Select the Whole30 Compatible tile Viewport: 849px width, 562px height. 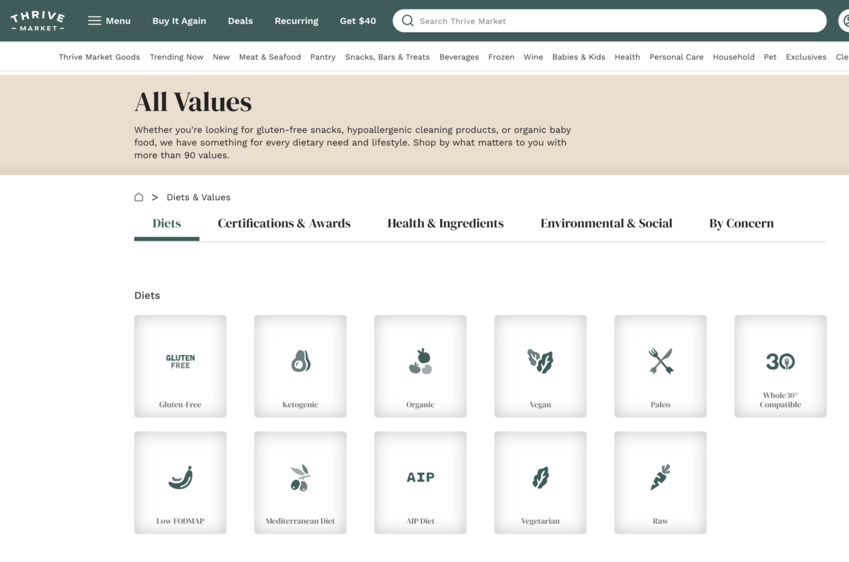[x=780, y=366]
